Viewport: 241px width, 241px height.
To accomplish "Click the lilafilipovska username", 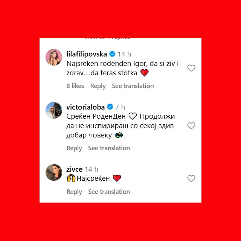I will (87, 54).
